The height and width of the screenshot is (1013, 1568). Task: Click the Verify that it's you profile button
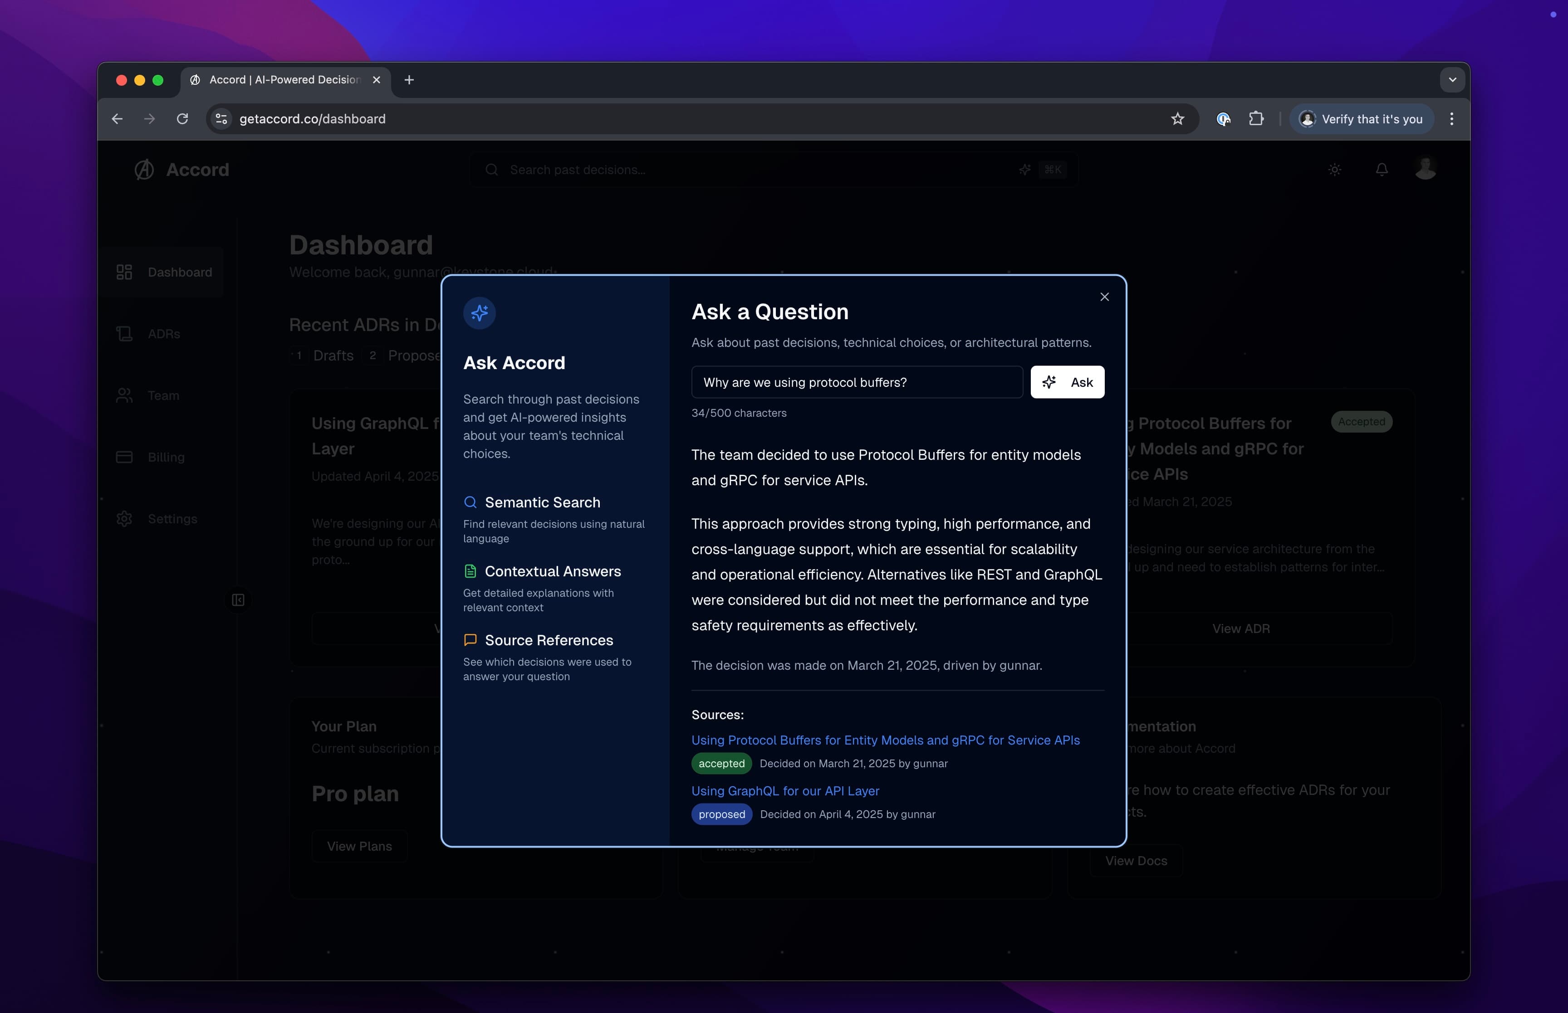click(1362, 119)
